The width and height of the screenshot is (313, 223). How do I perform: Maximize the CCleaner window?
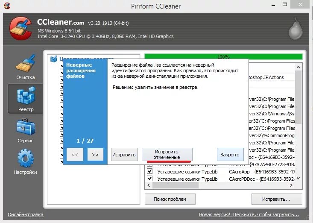[285, 4]
